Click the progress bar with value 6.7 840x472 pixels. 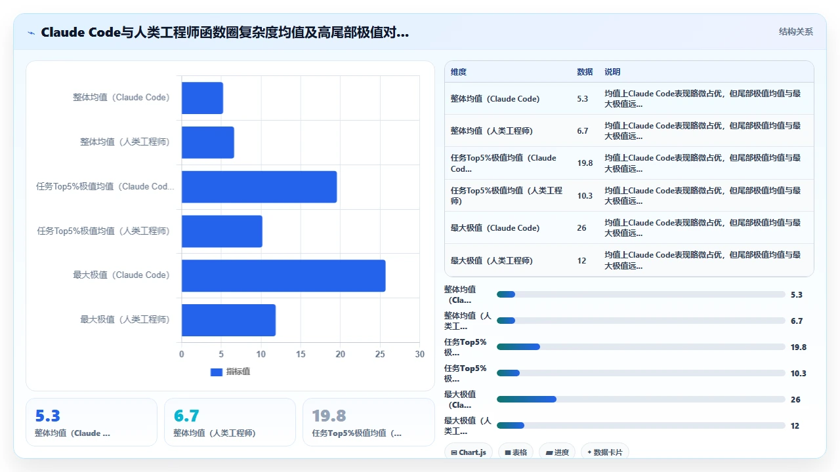641,321
